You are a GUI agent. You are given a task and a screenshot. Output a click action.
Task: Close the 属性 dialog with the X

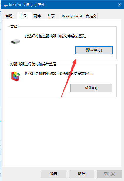(120, 5)
